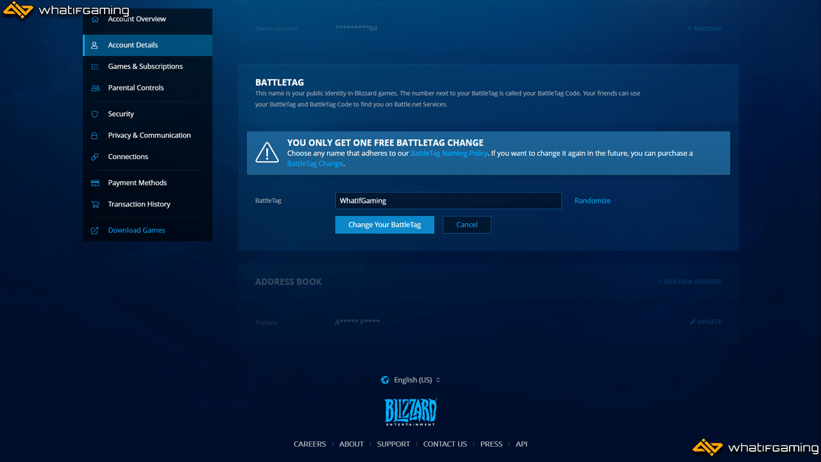
Task: Click the globe icon beside English (US)
Action: 385,380
